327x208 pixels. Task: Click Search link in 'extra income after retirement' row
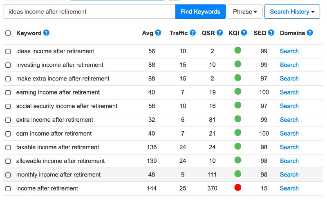tap(289, 120)
